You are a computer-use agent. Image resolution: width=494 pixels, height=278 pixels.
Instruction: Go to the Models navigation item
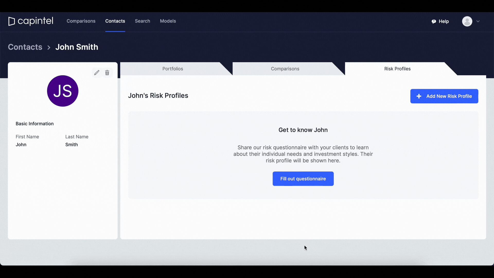(168, 21)
